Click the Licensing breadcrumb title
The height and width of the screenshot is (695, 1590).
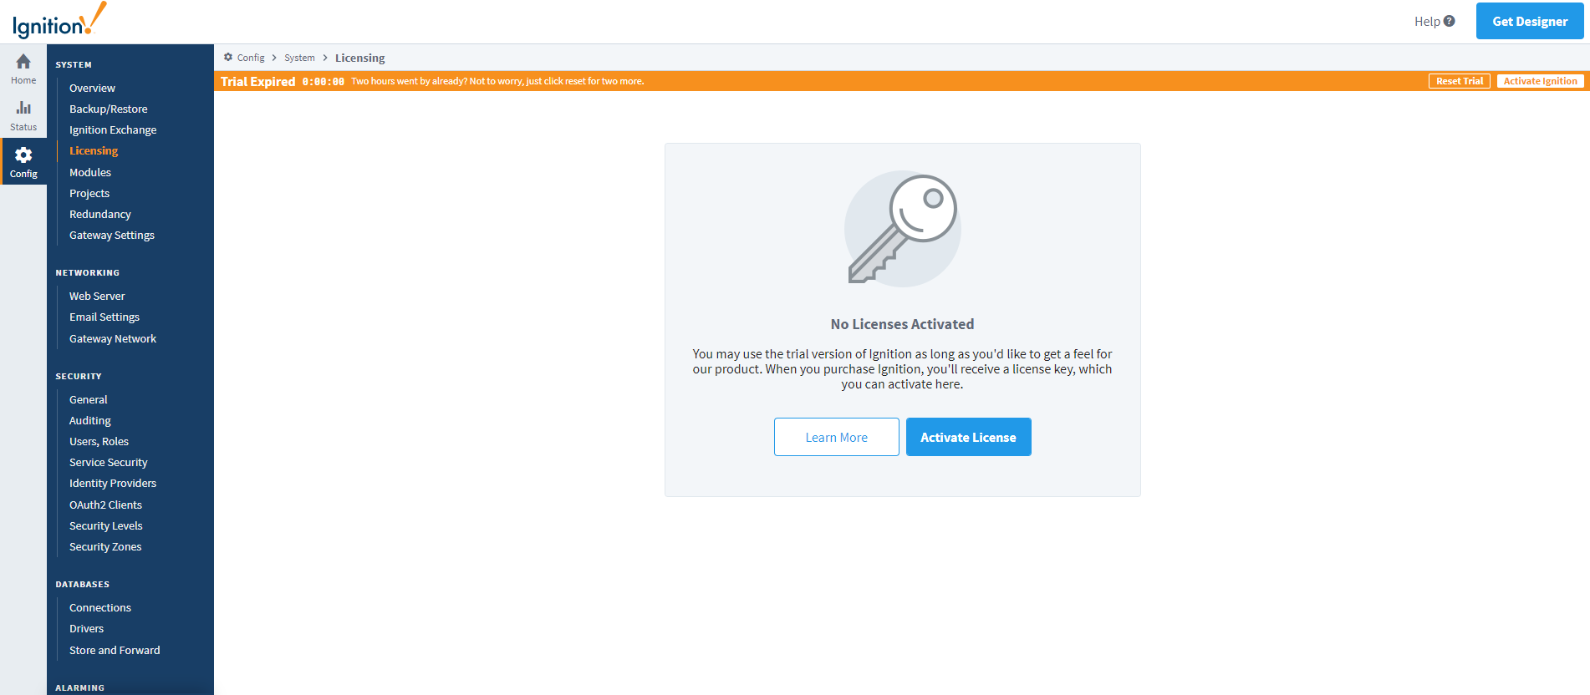click(x=360, y=58)
